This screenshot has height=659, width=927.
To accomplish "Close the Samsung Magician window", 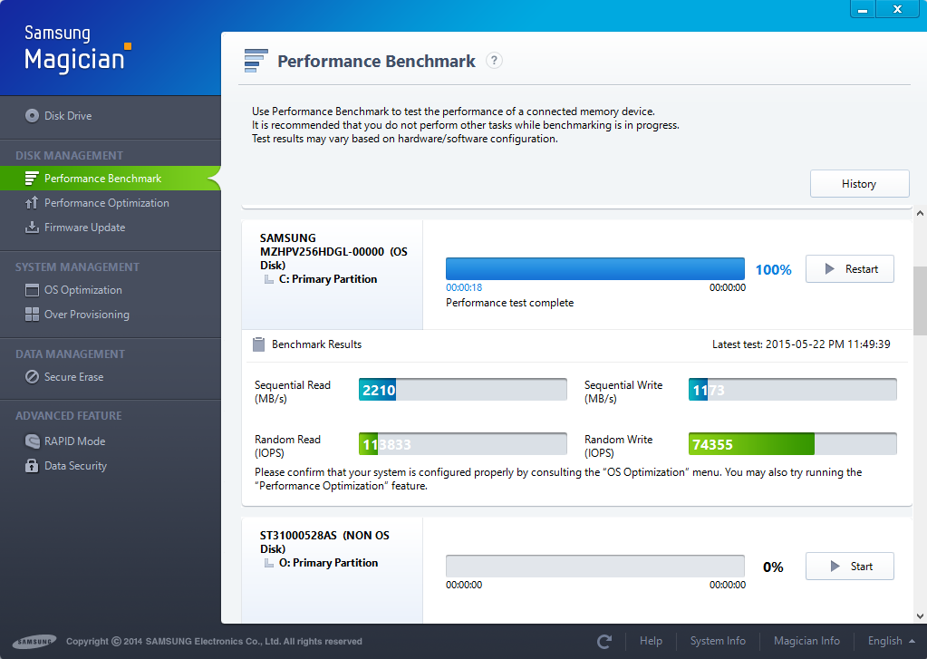I will tap(897, 9).
